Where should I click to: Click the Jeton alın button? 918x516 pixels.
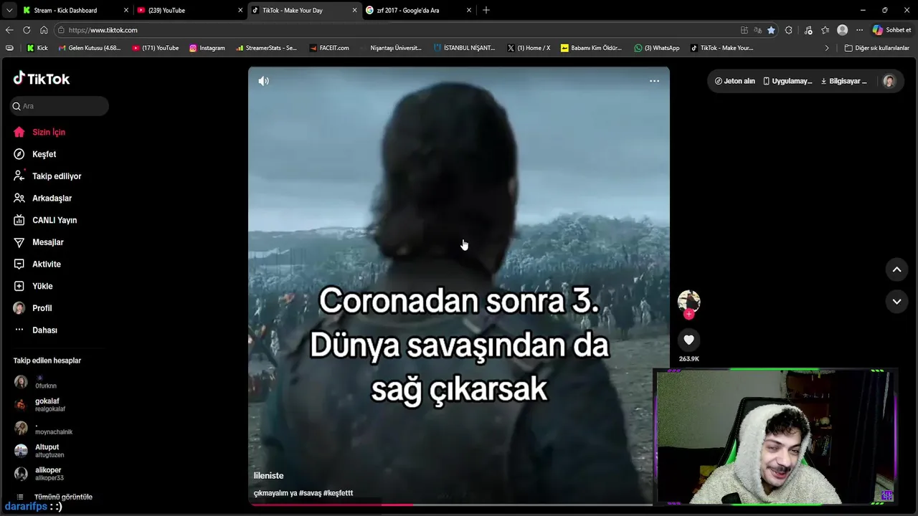click(x=735, y=81)
